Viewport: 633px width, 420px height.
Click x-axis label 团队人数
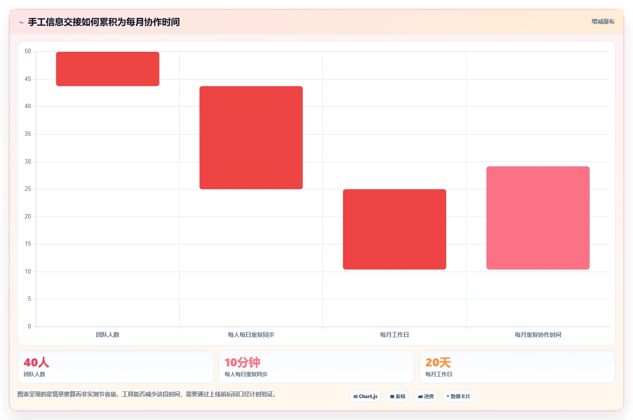tap(108, 335)
